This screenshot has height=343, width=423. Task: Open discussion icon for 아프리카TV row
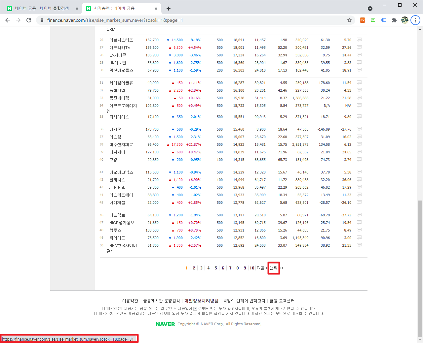point(359,47)
